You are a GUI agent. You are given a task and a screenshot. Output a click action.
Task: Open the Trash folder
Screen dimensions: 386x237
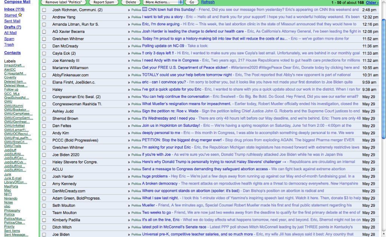pyautogui.click(x=9, y=45)
